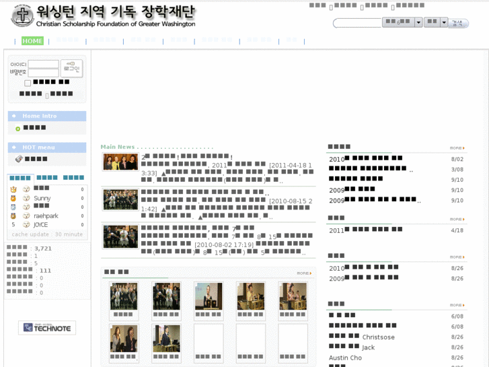
Task: Select the Home Intro sidebar header
Action: pyautogui.click(x=47, y=116)
